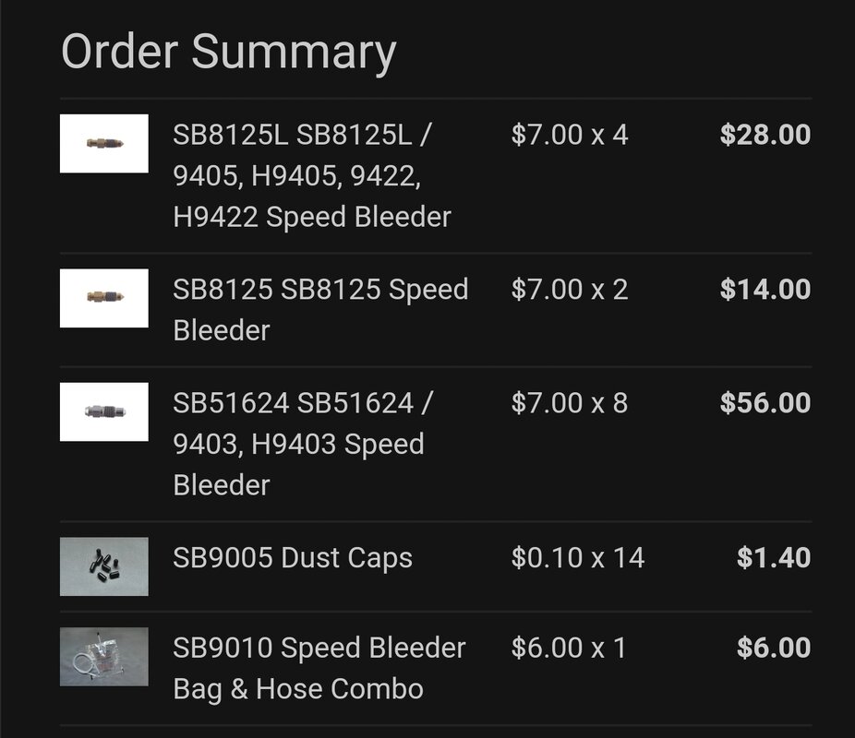Image resolution: width=855 pixels, height=738 pixels.
Task: Click the $28.00 line total
Action: (765, 135)
